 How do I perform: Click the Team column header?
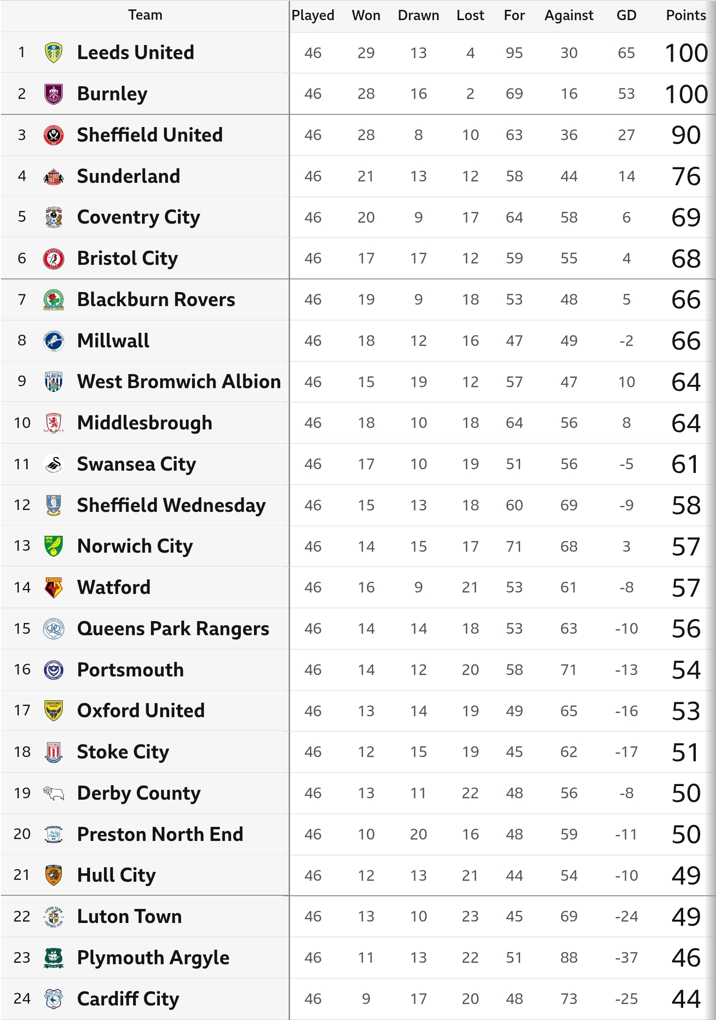click(x=145, y=15)
